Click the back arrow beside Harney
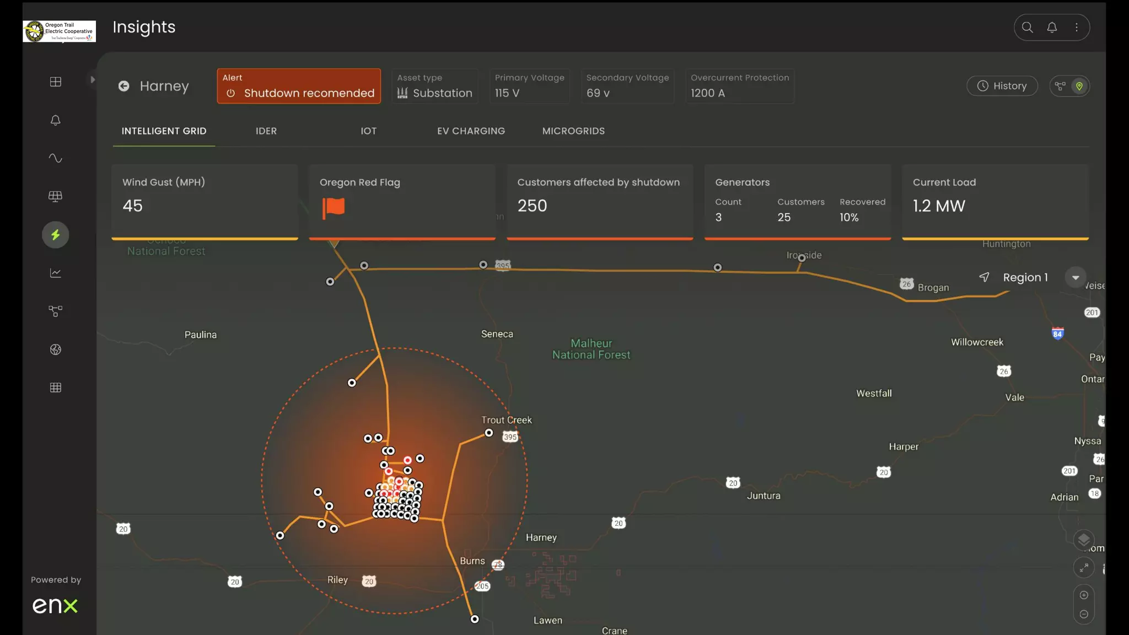Image resolution: width=1129 pixels, height=635 pixels. pyautogui.click(x=124, y=86)
